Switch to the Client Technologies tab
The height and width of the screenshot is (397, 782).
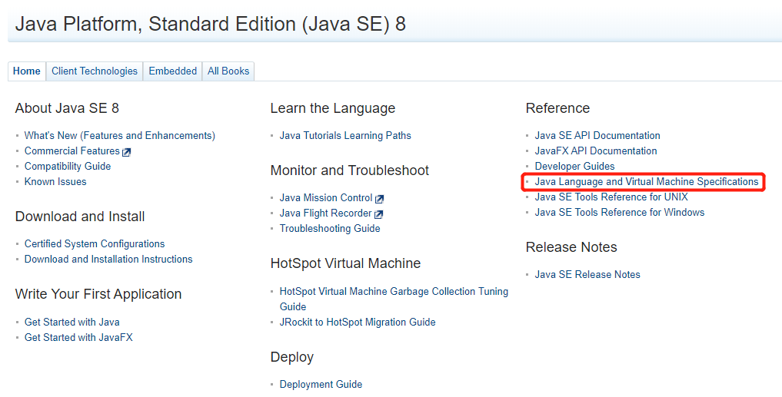point(95,71)
